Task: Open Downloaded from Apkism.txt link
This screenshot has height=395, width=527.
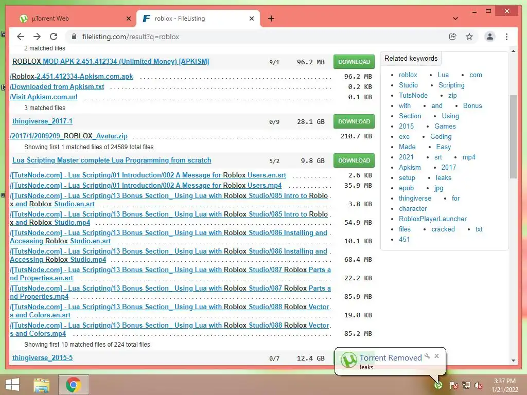Action: [x=57, y=86]
